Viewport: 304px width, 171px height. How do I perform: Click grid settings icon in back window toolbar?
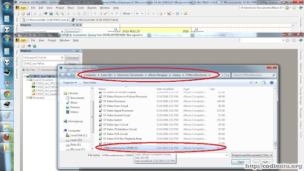pyautogui.click(x=177, y=14)
